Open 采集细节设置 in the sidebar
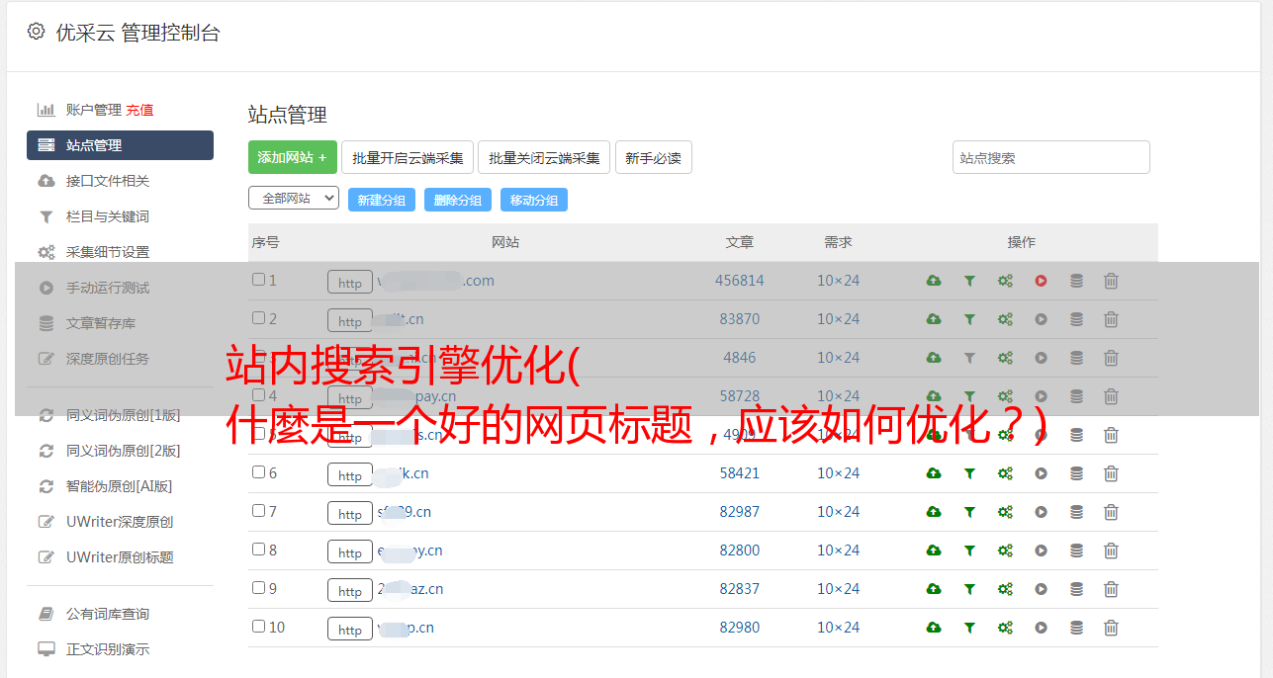The width and height of the screenshot is (1273, 678). point(108,252)
